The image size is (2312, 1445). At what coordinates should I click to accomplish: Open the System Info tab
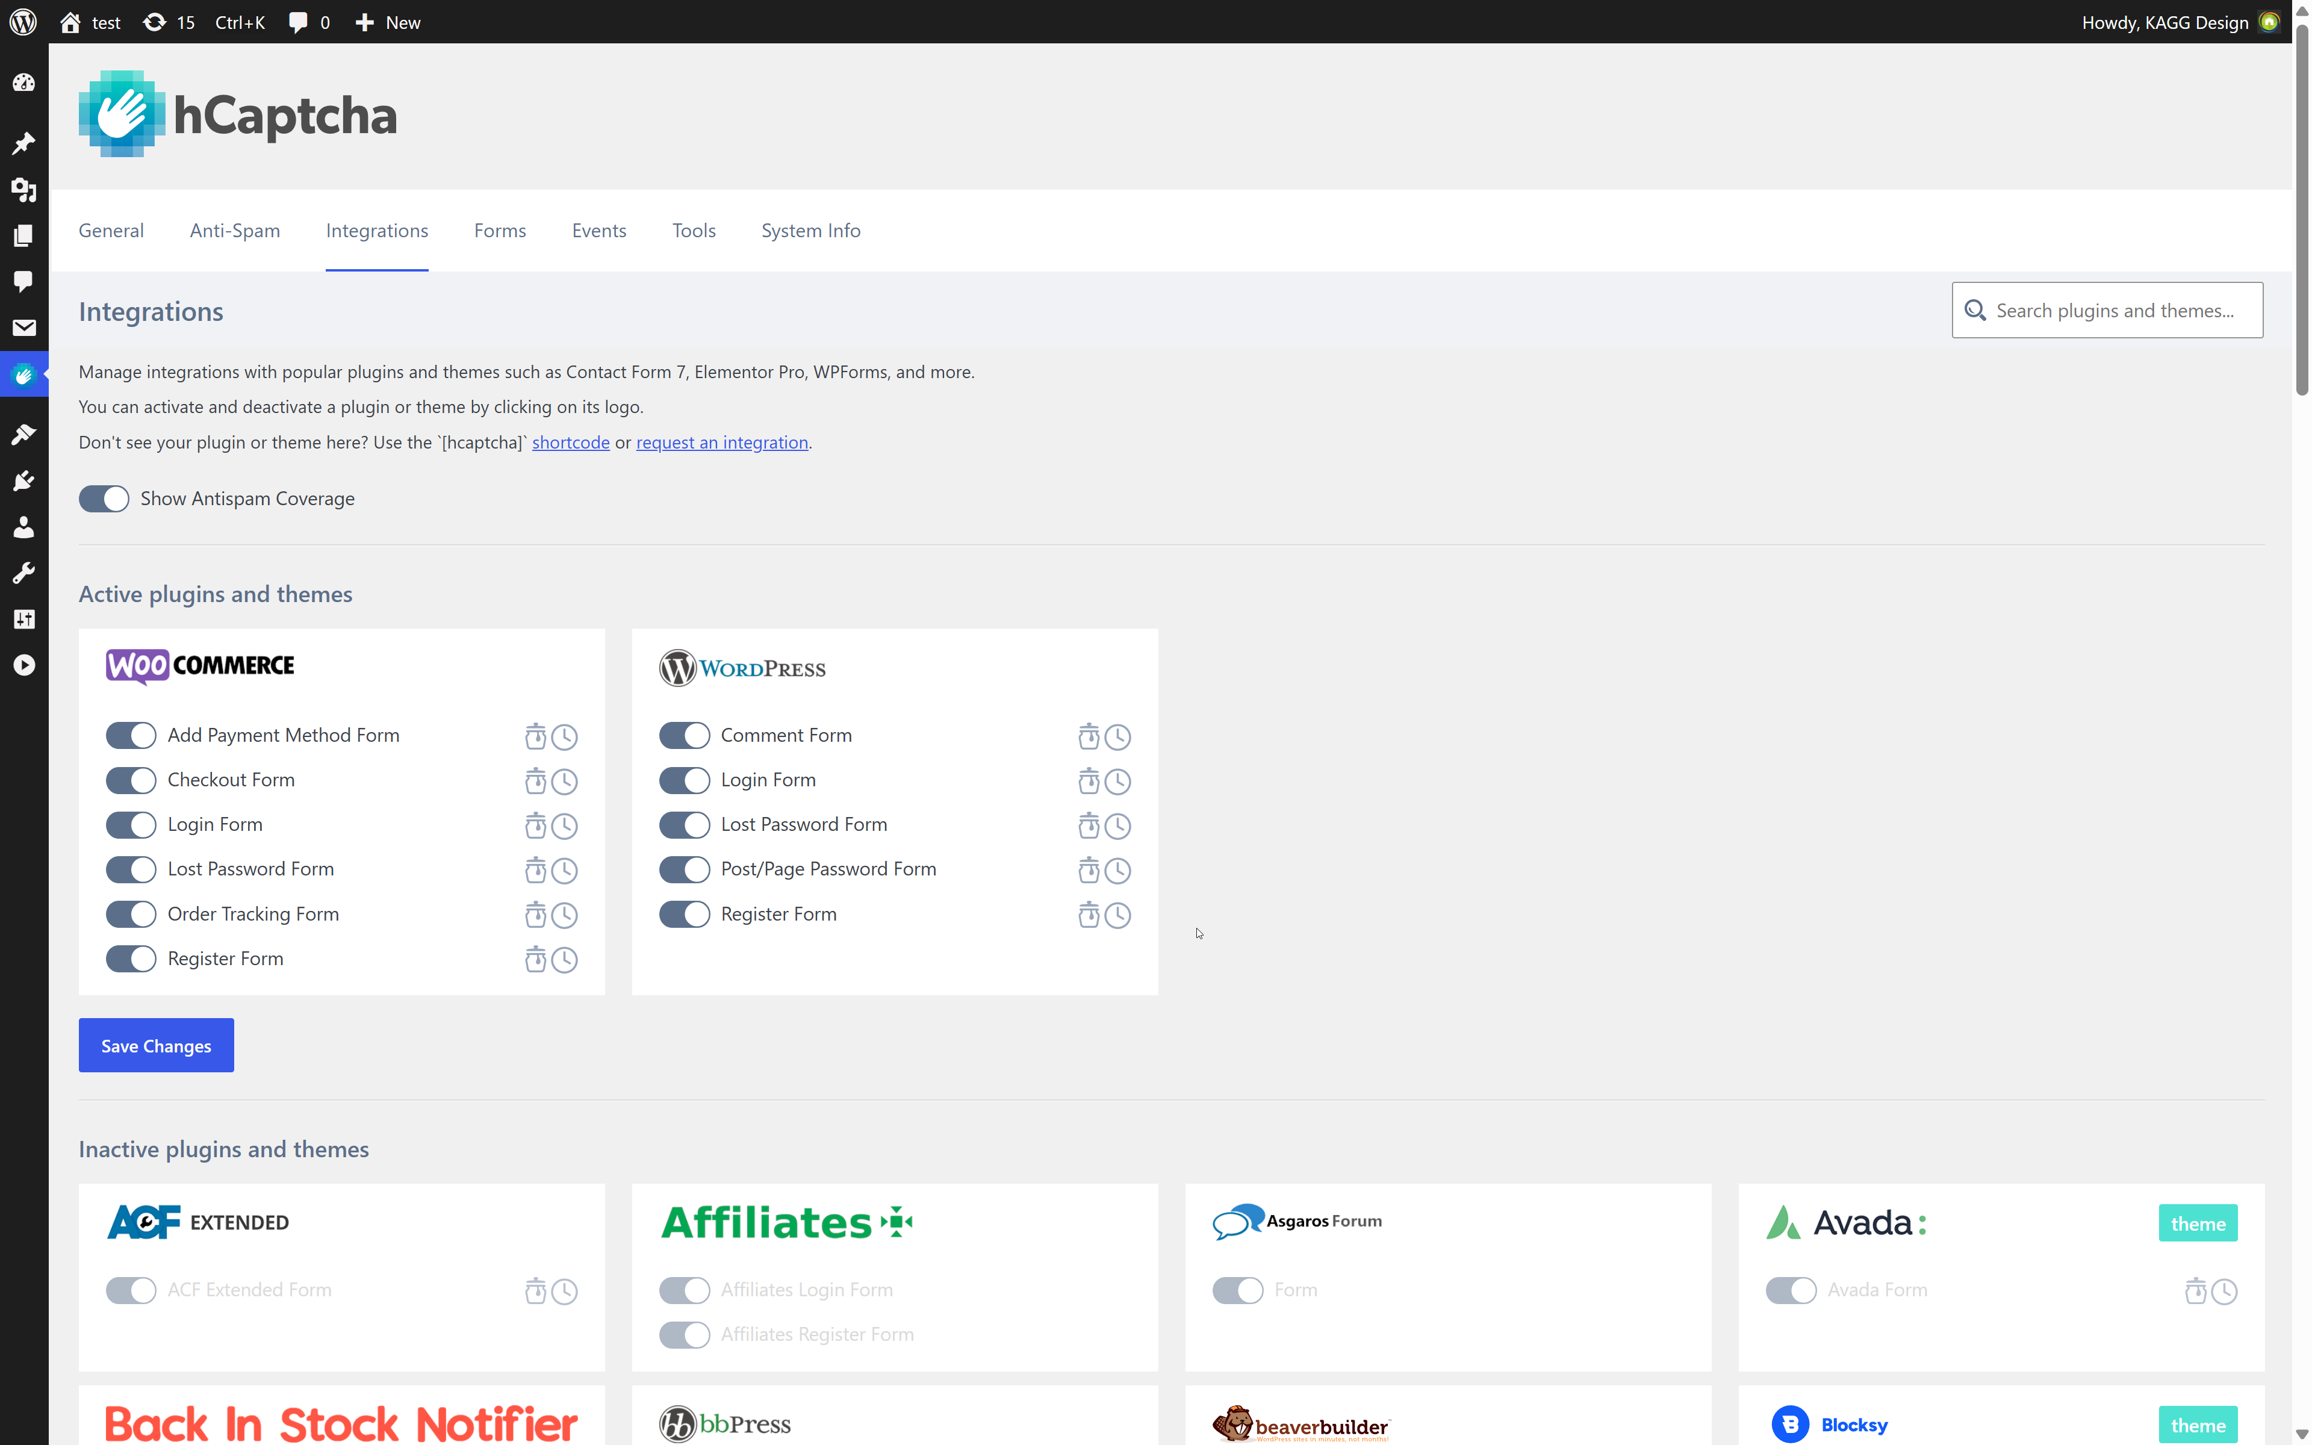tap(810, 231)
